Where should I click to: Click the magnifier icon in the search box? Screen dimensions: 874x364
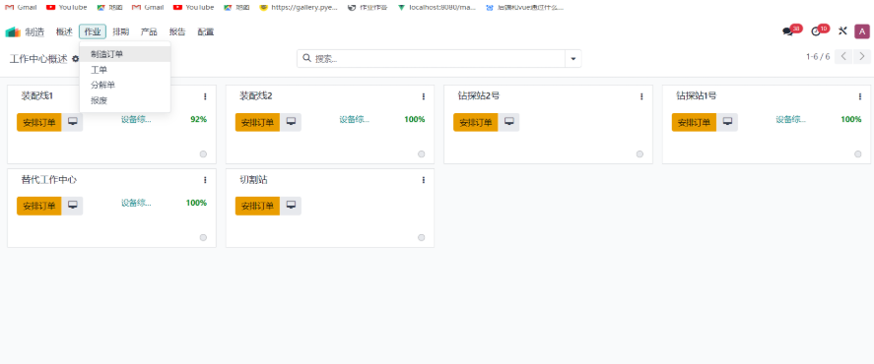[306, 58]
